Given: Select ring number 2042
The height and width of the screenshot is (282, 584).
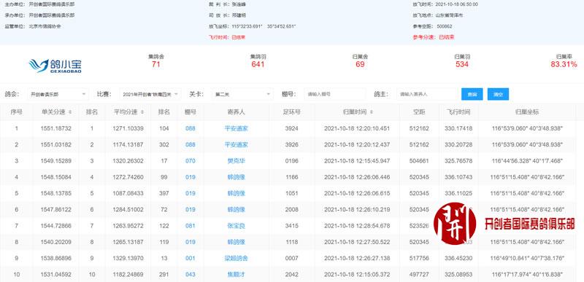Looking at the screenshot, I should [x=291, y=275].
